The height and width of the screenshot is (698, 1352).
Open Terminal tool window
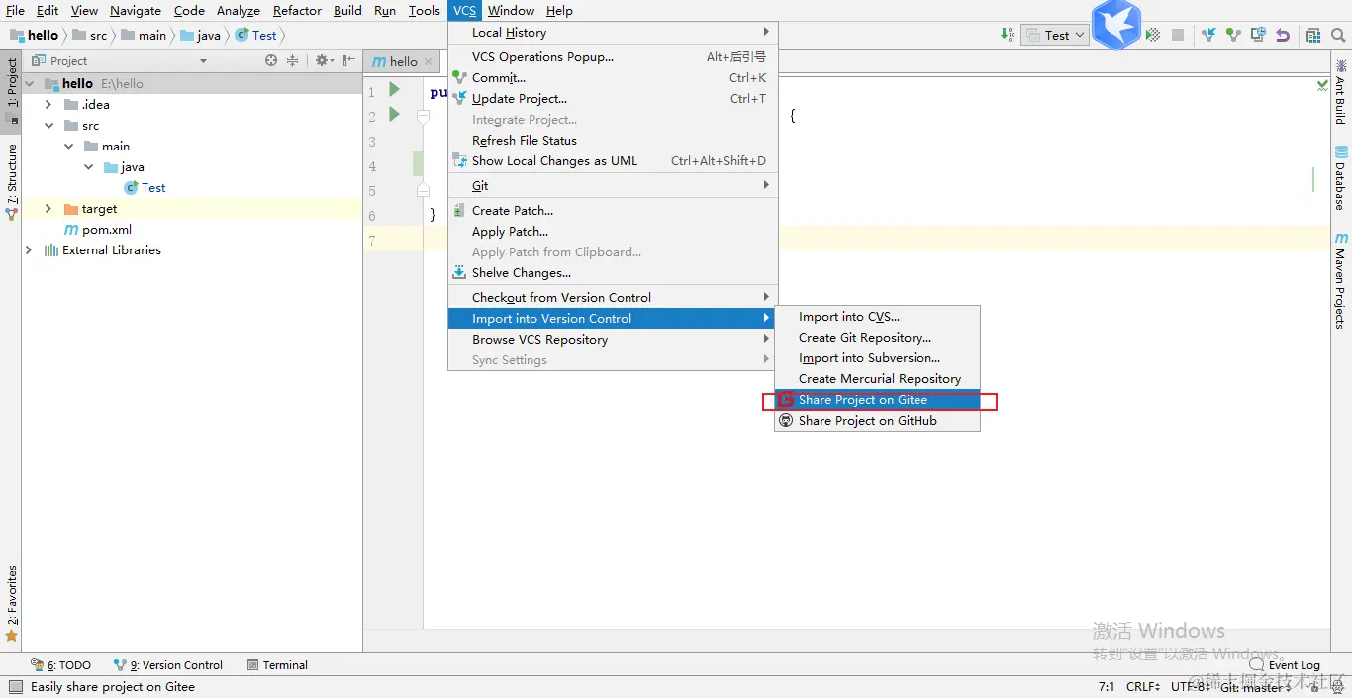pyautogui.click(x=277, y=665)
